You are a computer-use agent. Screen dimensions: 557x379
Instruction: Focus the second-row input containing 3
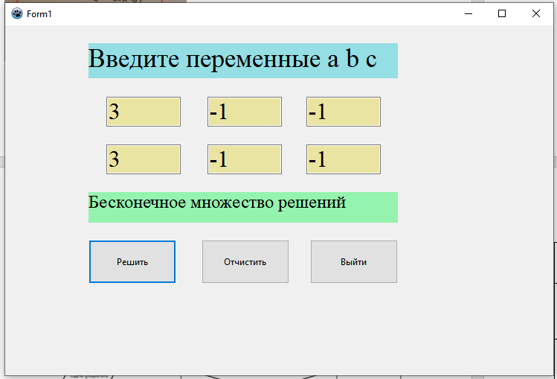click(144, 159)
